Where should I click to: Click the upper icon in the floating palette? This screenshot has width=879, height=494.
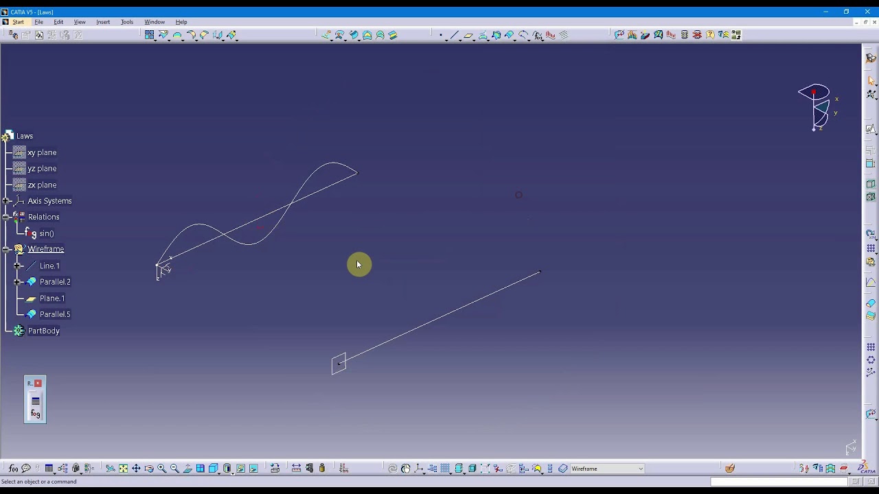coord(36,400)
